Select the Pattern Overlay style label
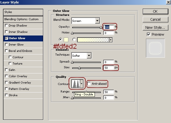 tap(19, 89)
